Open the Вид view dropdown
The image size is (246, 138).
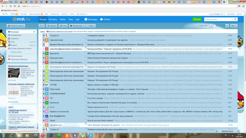tap(234, 25)
